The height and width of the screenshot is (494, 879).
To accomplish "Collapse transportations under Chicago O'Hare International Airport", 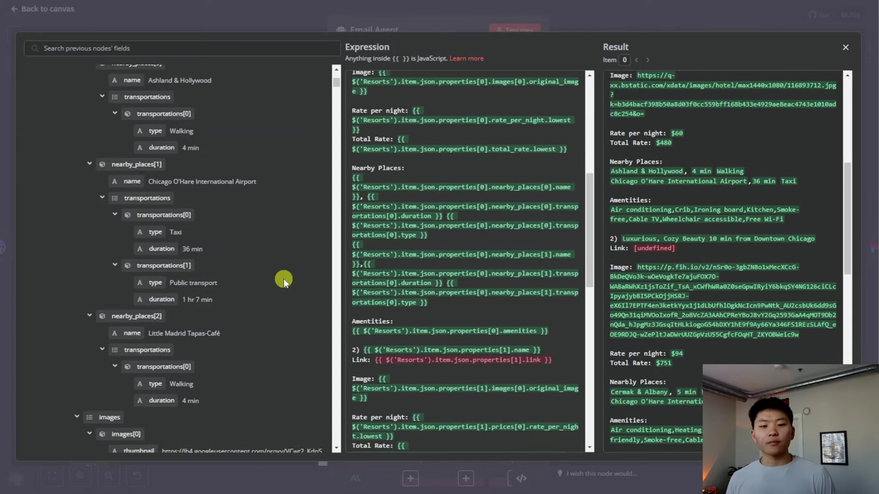I will pos(102,198).
